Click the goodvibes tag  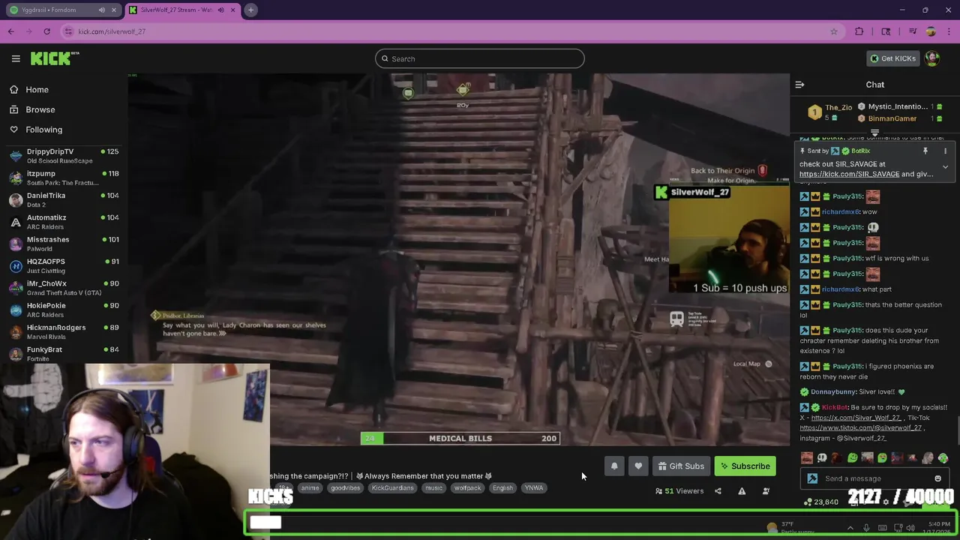click(346, 487)
